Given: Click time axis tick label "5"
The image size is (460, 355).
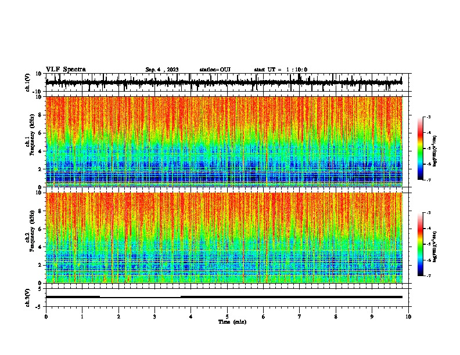Looking at the screenshot, I should [227, 317].
